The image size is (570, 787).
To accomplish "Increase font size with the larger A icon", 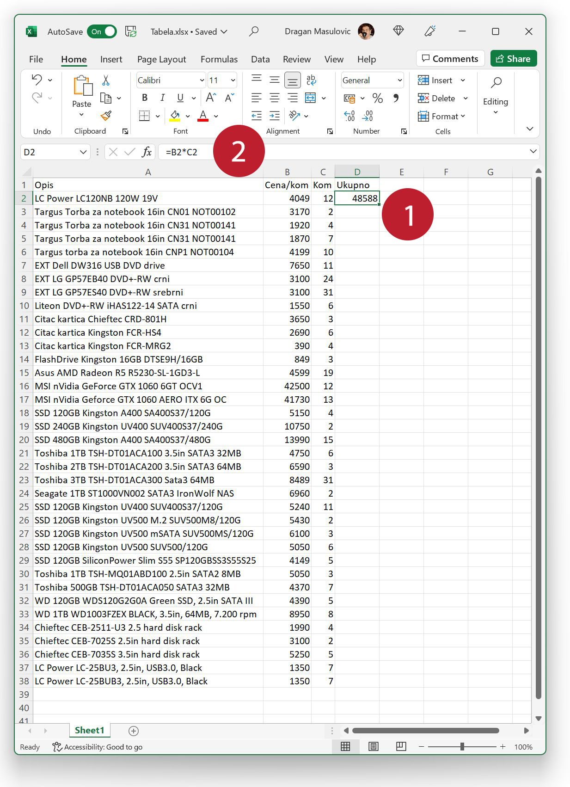I will [x=211, y=98].
